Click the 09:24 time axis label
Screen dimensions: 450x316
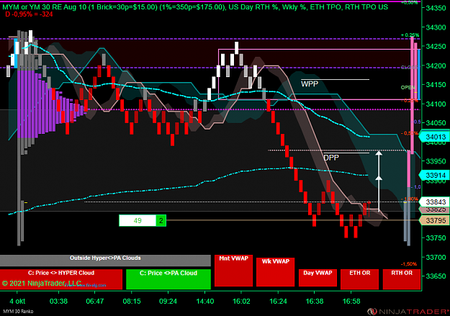tap(168, 302)
